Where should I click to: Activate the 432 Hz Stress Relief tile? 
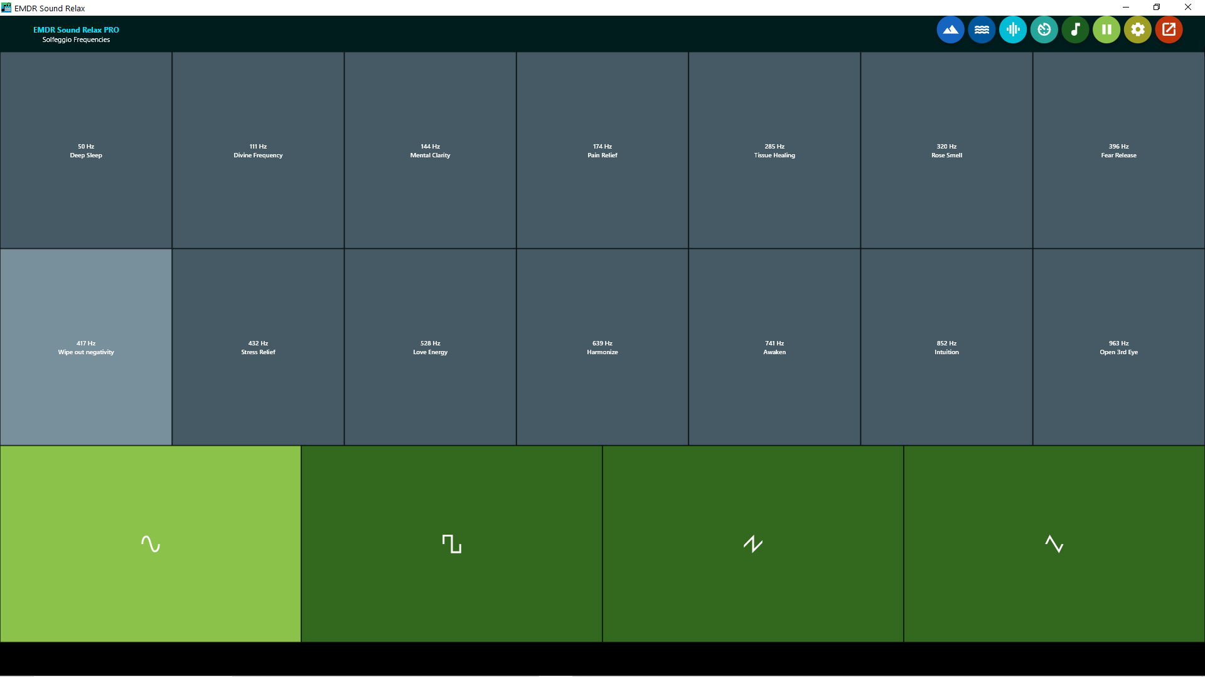tap(258, 347)
